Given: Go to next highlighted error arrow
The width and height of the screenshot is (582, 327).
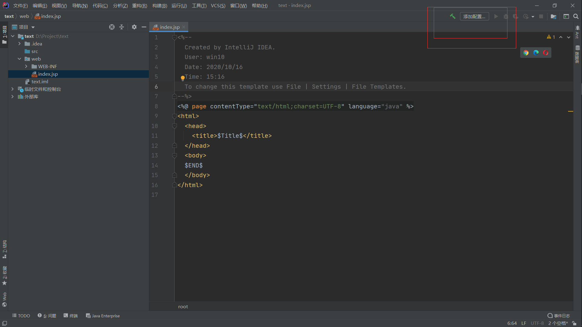Looking at the screenshot, I should [569, 37].
